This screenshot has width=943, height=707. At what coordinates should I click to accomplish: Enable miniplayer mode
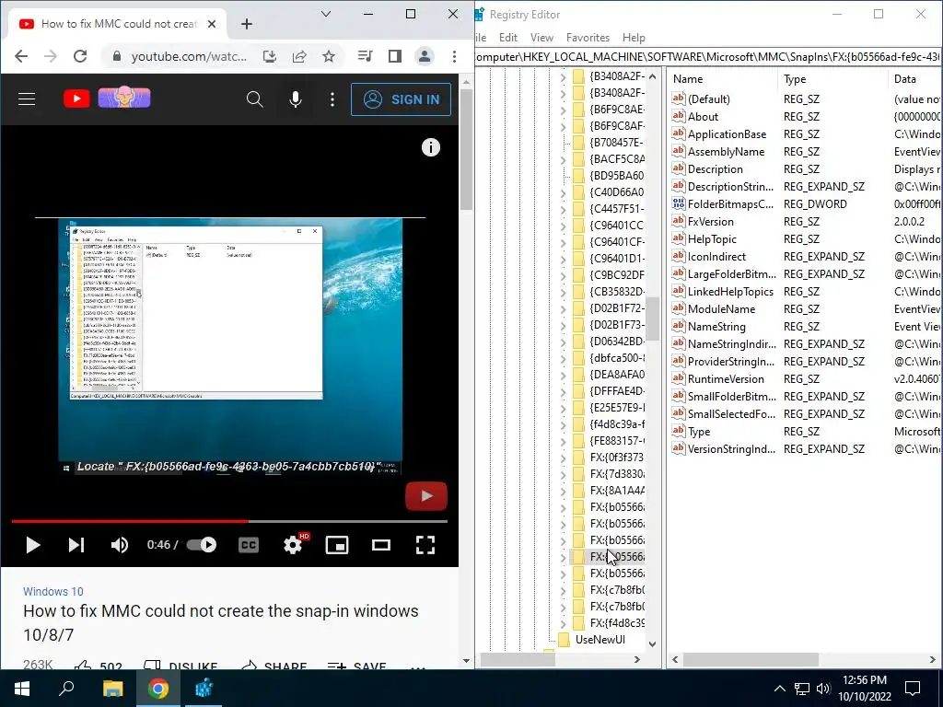(x=337, y=545)
